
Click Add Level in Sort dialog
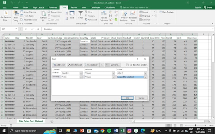coord(59,65)
